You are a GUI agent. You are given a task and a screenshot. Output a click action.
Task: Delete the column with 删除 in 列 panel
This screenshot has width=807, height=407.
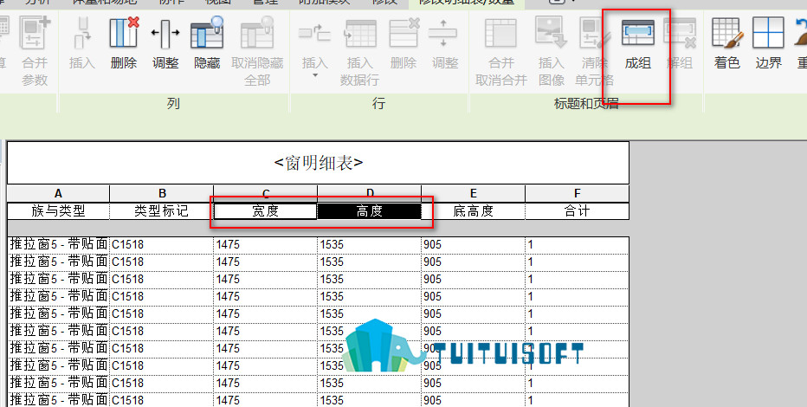click(x=124, y=33)
